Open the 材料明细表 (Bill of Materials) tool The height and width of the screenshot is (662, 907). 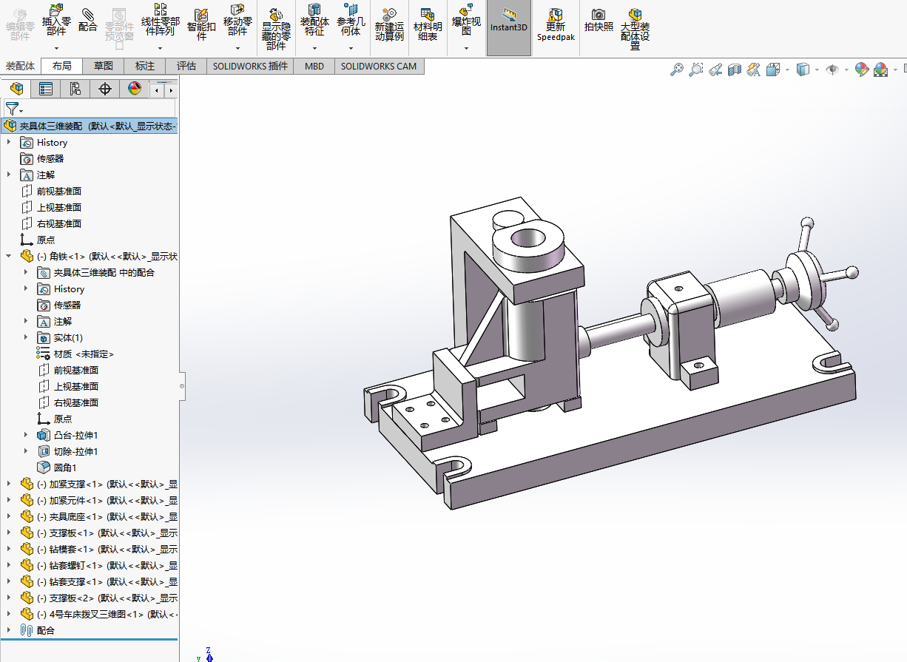pos(428,24)
